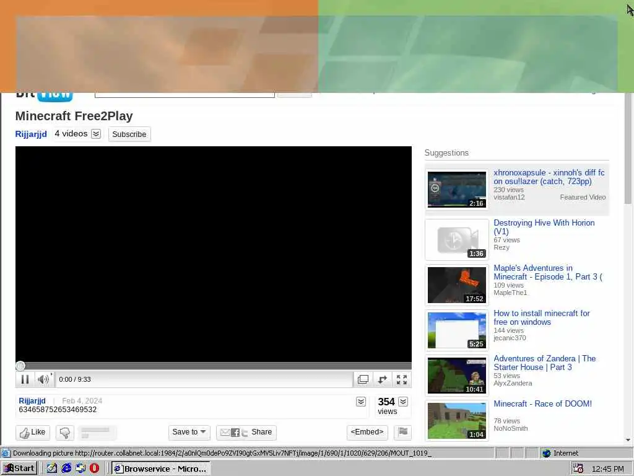Click the first quick launch notepad icon
The width and height of the screenshot is (634, 476).
[x=52, y=469]
